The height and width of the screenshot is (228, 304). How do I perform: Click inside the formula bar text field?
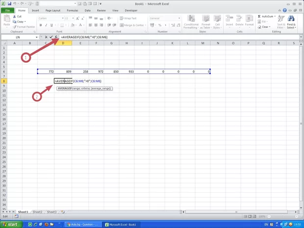point(179,37)
